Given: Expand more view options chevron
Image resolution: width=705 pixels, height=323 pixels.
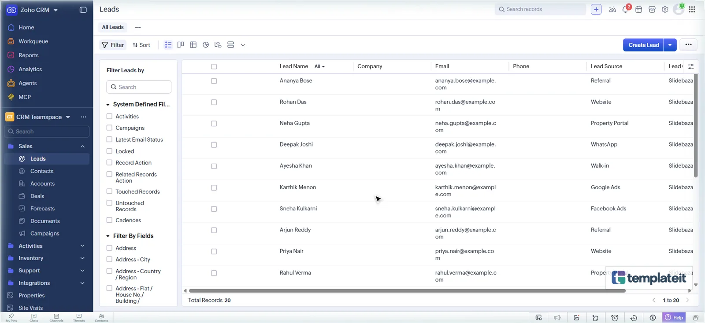Looking at the screenshot, I should (x=243, y=45).
